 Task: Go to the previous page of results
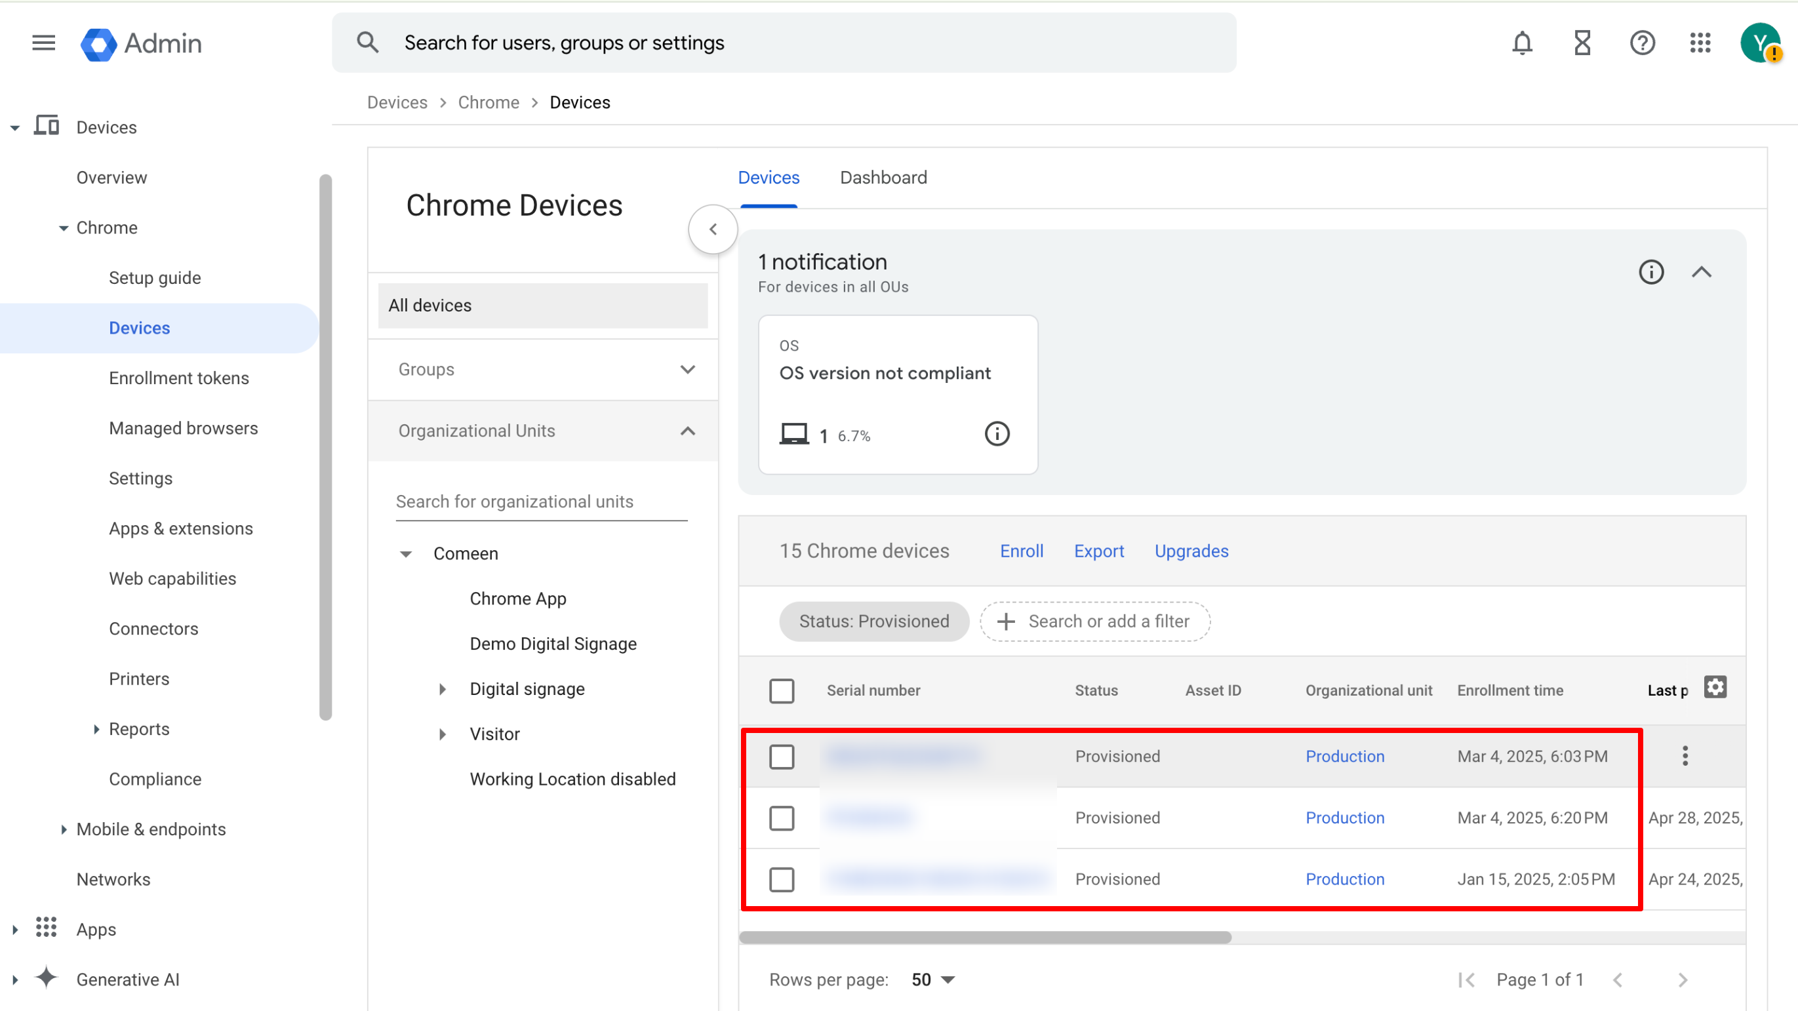pos(1617,980)
